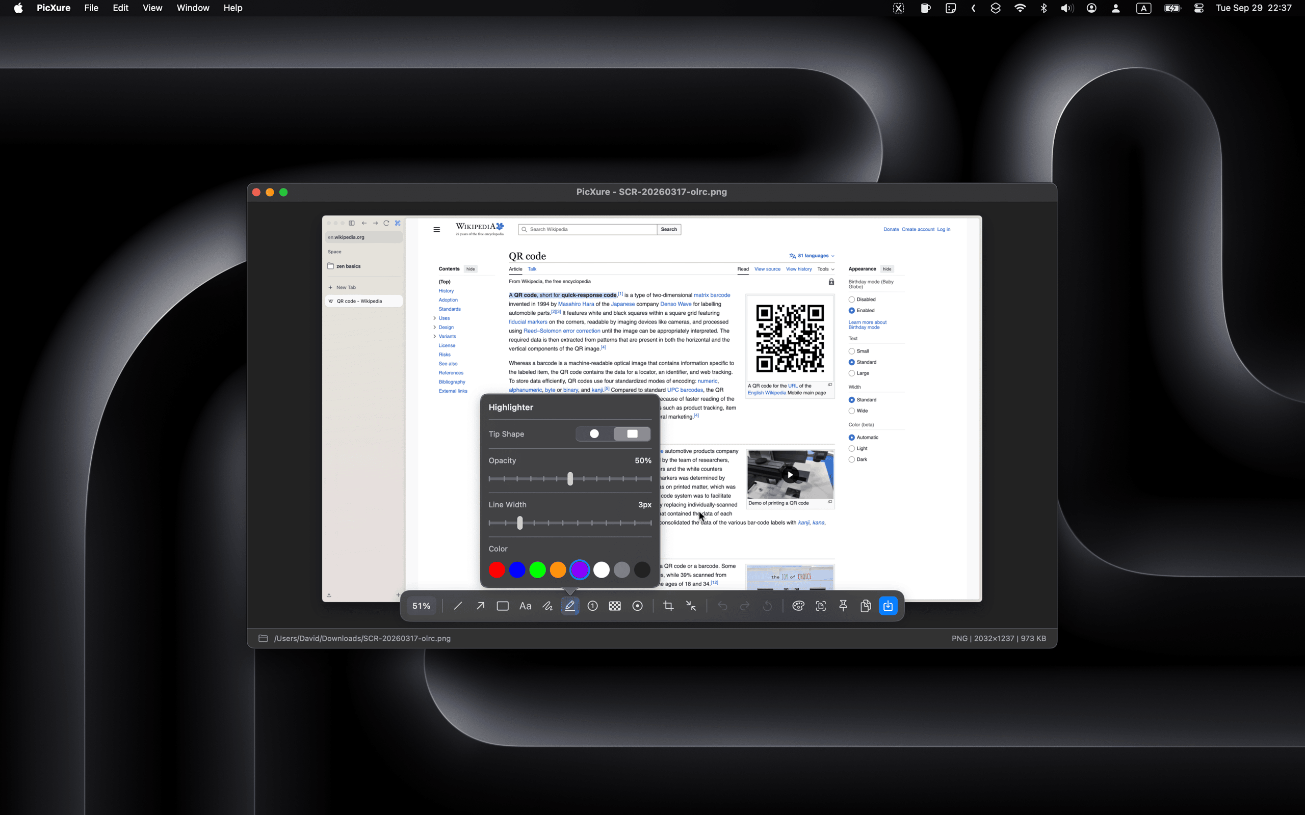The width and height of the screenshot is (1305, 815).
Task: Pick the red highlighter color
Action: [x=497, y=570]
